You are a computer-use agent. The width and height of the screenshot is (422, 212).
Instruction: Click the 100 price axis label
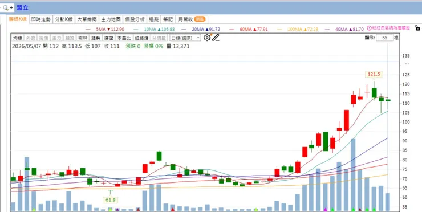click(406, 122)
